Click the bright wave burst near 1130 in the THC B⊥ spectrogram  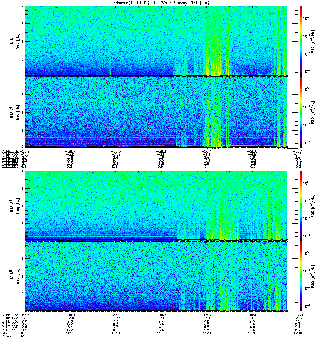(x=229, y=216)
